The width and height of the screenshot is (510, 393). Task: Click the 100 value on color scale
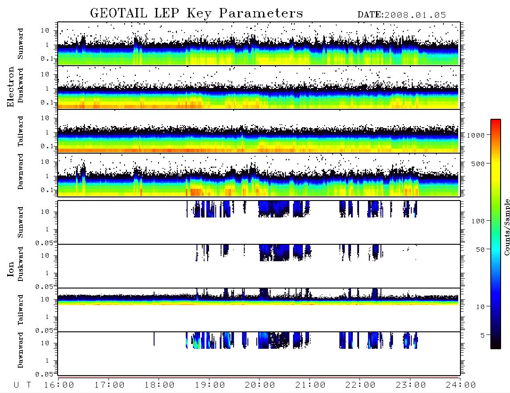pos(478,221)
